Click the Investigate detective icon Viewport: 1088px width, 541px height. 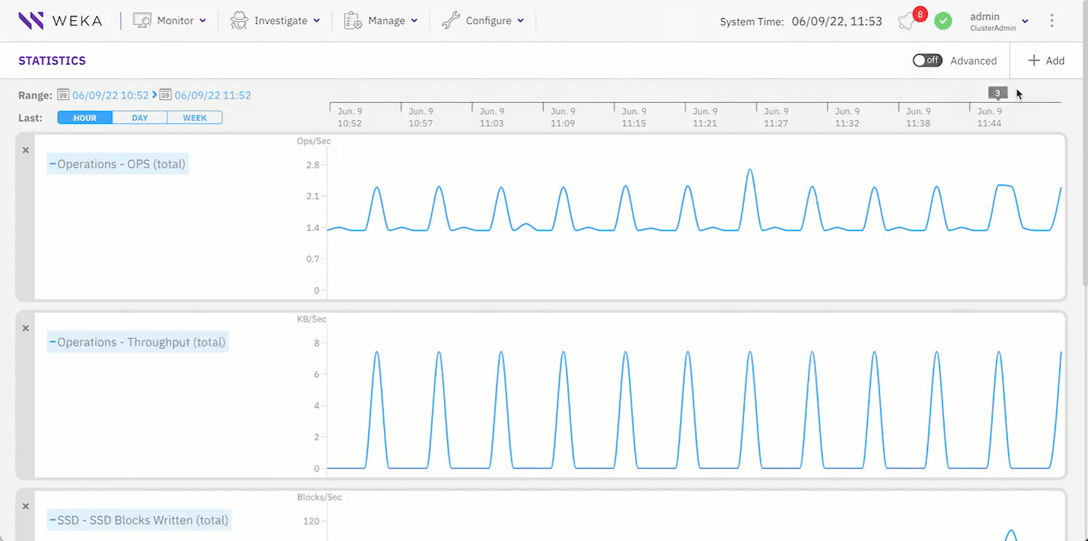(237, 20)
